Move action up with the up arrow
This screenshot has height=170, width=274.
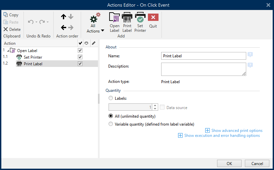64,17
